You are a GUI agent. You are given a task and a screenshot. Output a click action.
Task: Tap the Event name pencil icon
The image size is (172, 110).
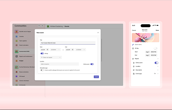point(133,45)
